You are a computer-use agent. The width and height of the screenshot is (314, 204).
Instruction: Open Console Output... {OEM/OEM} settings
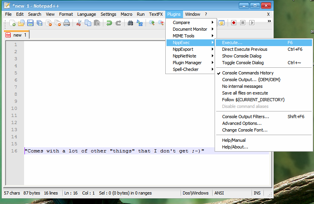[x=264, y=80]
